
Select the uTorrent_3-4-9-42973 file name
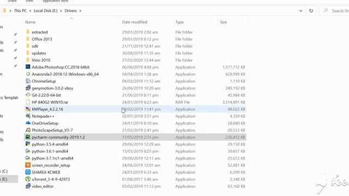(51, 179)
